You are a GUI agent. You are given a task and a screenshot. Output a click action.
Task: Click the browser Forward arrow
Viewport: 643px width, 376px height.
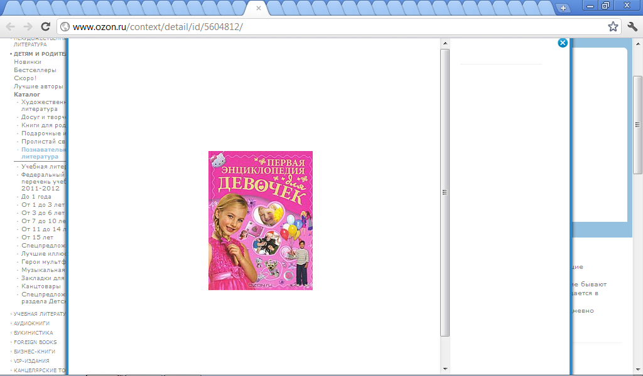click(28, 27)
